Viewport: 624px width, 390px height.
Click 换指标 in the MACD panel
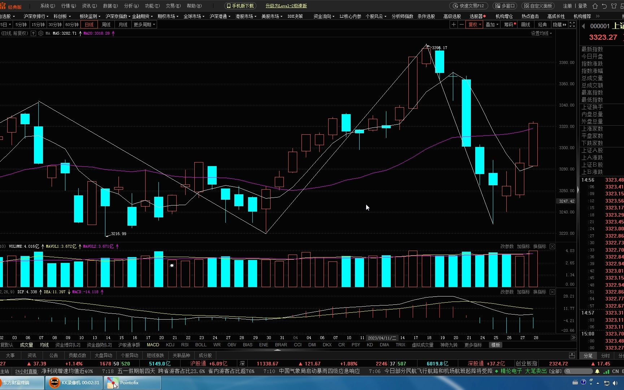click(x=539, y=292)
